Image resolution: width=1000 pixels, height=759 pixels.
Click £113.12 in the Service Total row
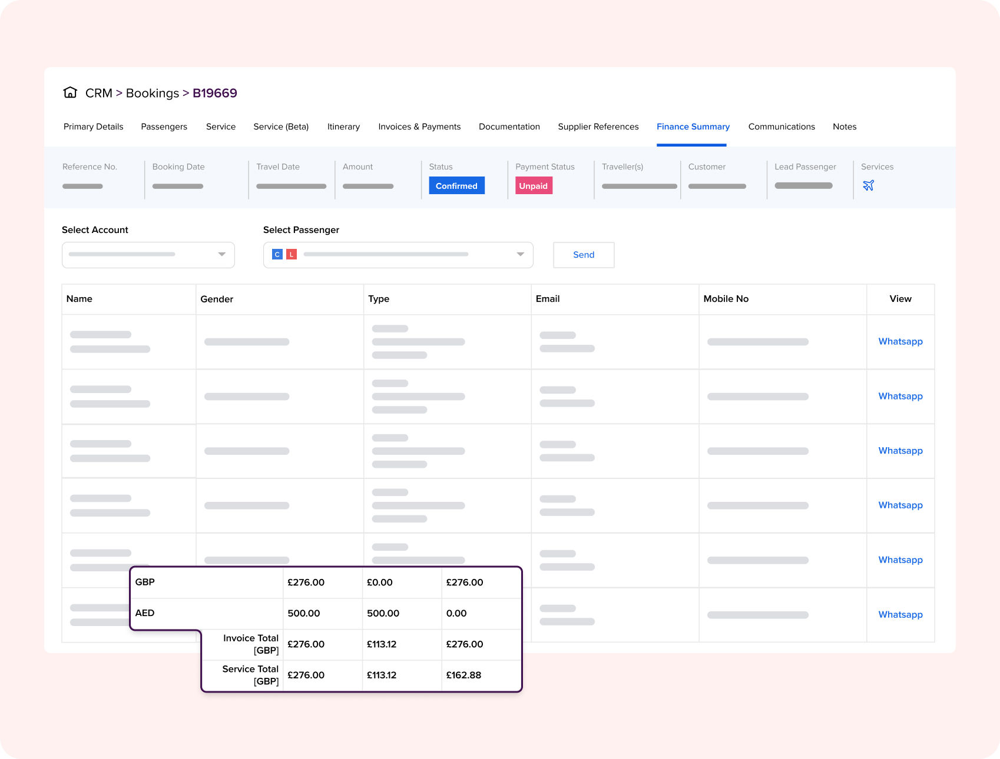click(382, 675)
